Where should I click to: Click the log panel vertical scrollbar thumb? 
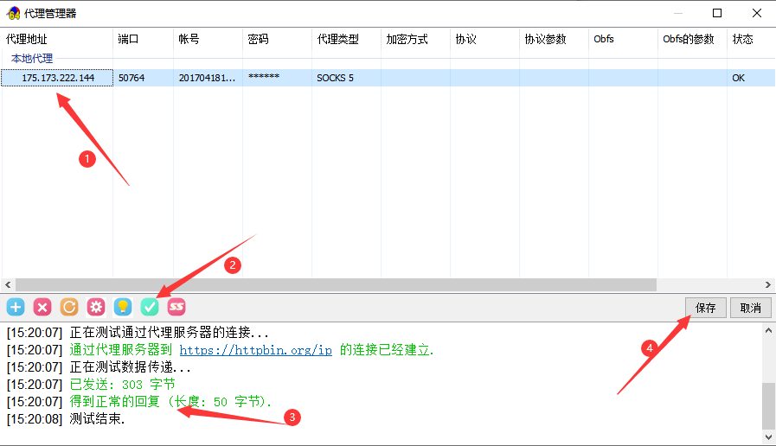[x=768, y=406]
